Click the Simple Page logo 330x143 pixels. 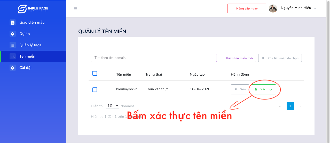(33, 9)
